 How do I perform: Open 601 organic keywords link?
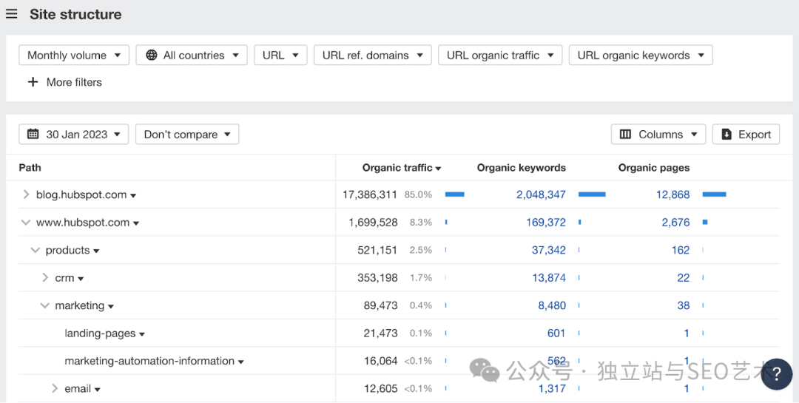click(x=556, y=333)
